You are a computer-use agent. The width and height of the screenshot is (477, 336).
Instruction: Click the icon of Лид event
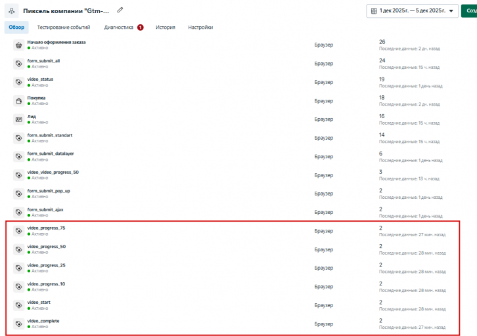[19, 119]
